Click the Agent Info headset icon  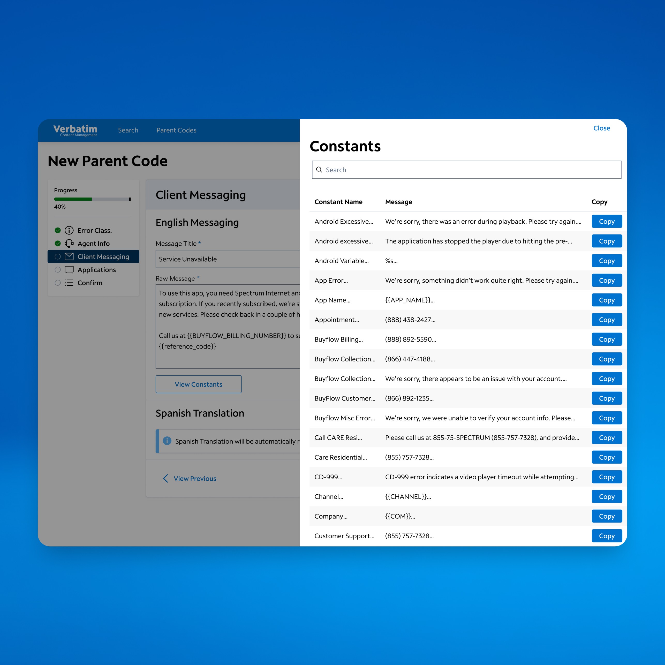click(69, 243)
